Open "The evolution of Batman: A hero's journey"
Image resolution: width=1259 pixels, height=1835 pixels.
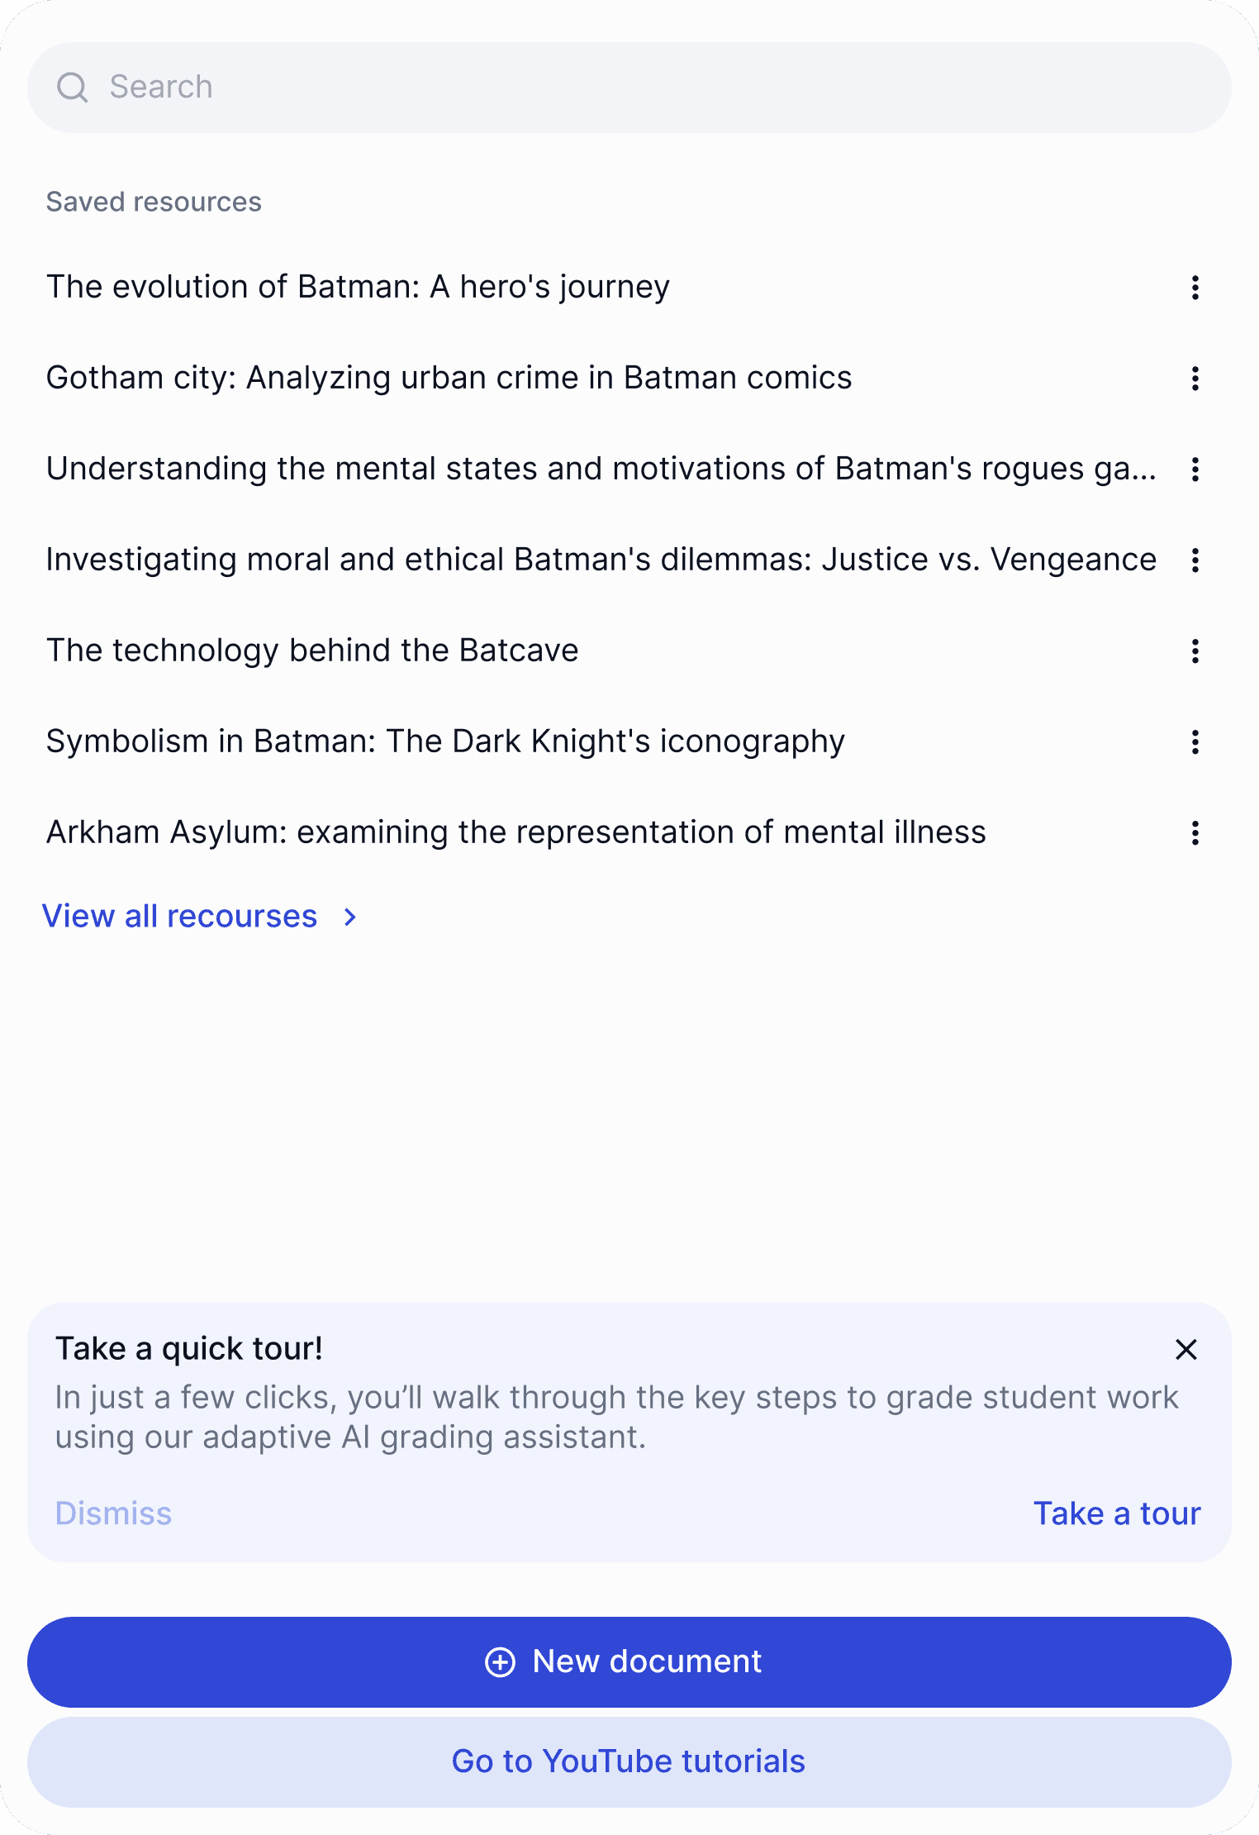358,287
